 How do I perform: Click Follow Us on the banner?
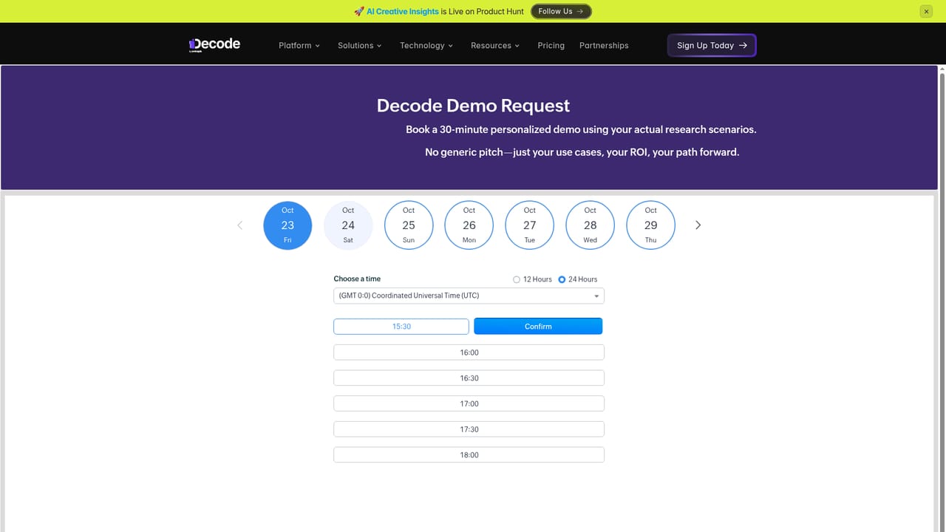[x=561, y=11]
